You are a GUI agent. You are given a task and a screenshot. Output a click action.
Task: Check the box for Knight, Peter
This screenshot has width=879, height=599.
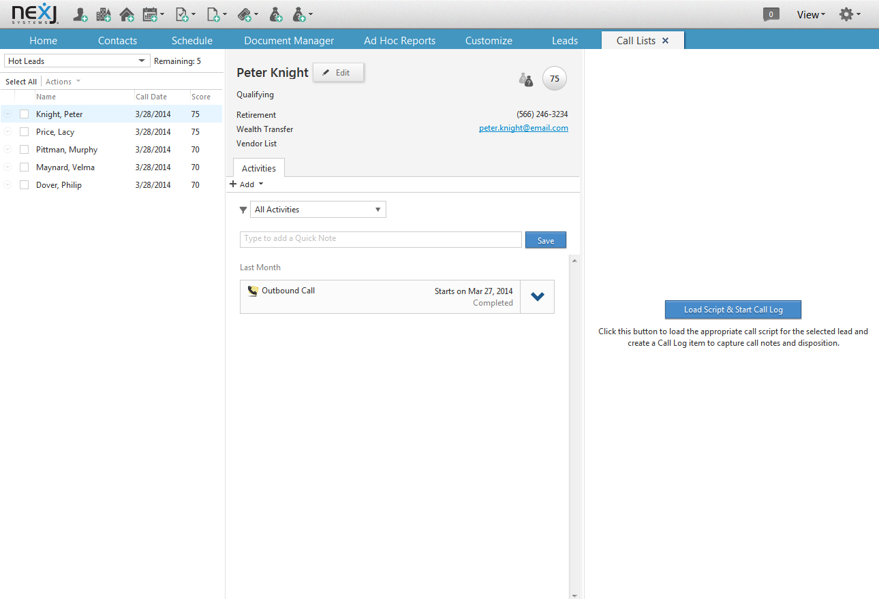click(x=25, y=114)
